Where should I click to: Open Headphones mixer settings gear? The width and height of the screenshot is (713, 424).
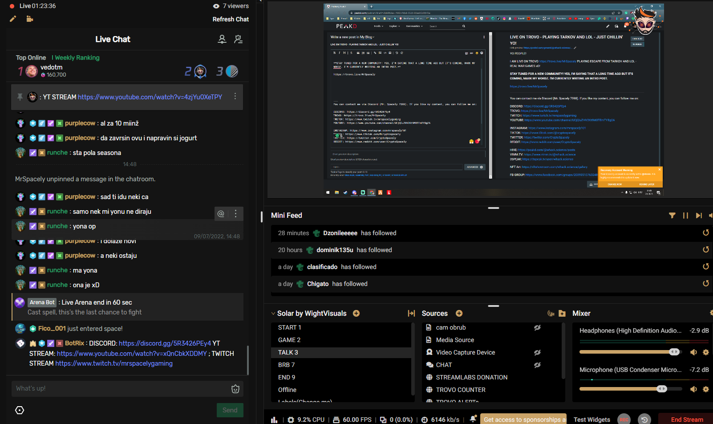pos(705,352)
